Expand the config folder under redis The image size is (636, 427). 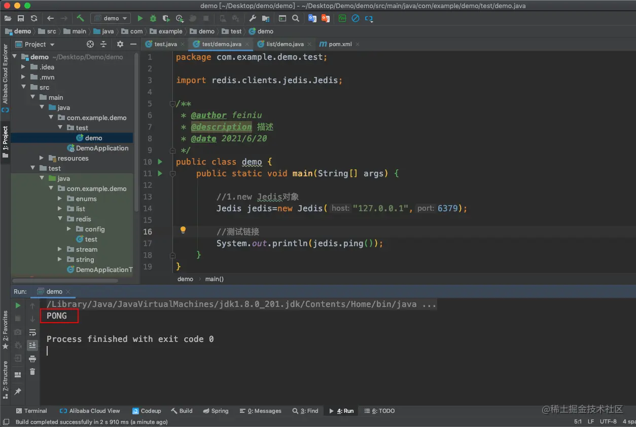pos(69,229)
